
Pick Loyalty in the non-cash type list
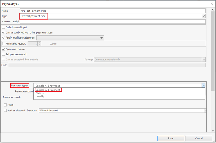pos(40,96)
